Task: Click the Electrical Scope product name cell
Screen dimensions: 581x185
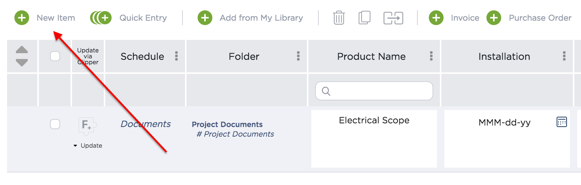Action: (374, 139)
